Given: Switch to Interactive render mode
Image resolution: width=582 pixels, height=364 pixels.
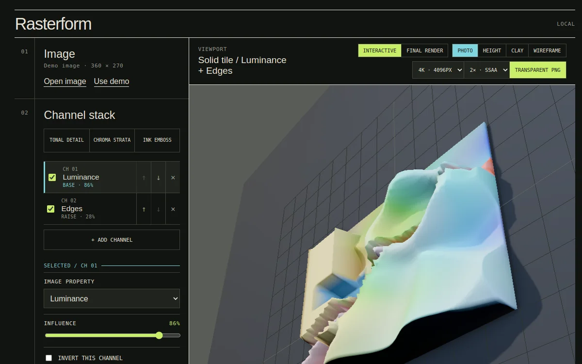Looking at the screenshot, I should (380, 50).
